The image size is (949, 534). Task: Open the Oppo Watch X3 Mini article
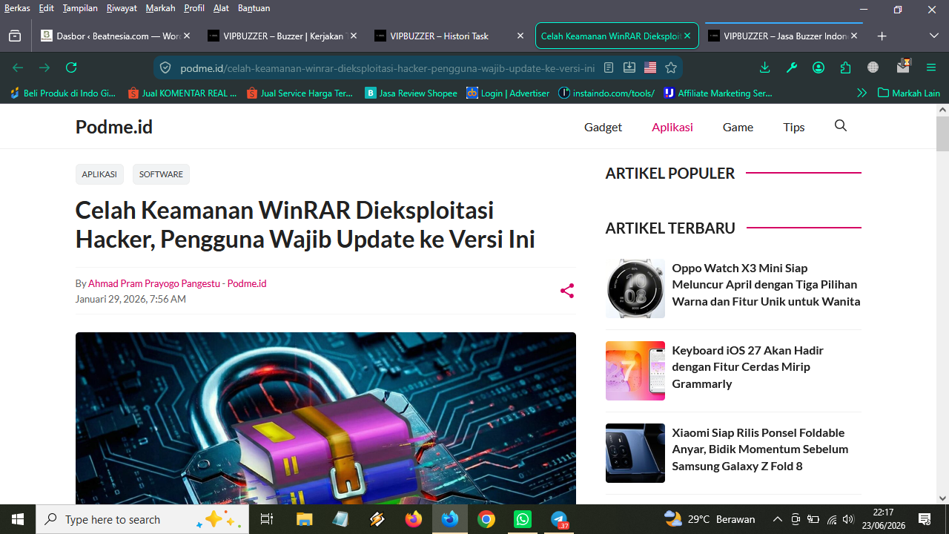(x=766, y=285)
